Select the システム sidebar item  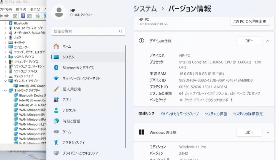click(x=88, y=57)
